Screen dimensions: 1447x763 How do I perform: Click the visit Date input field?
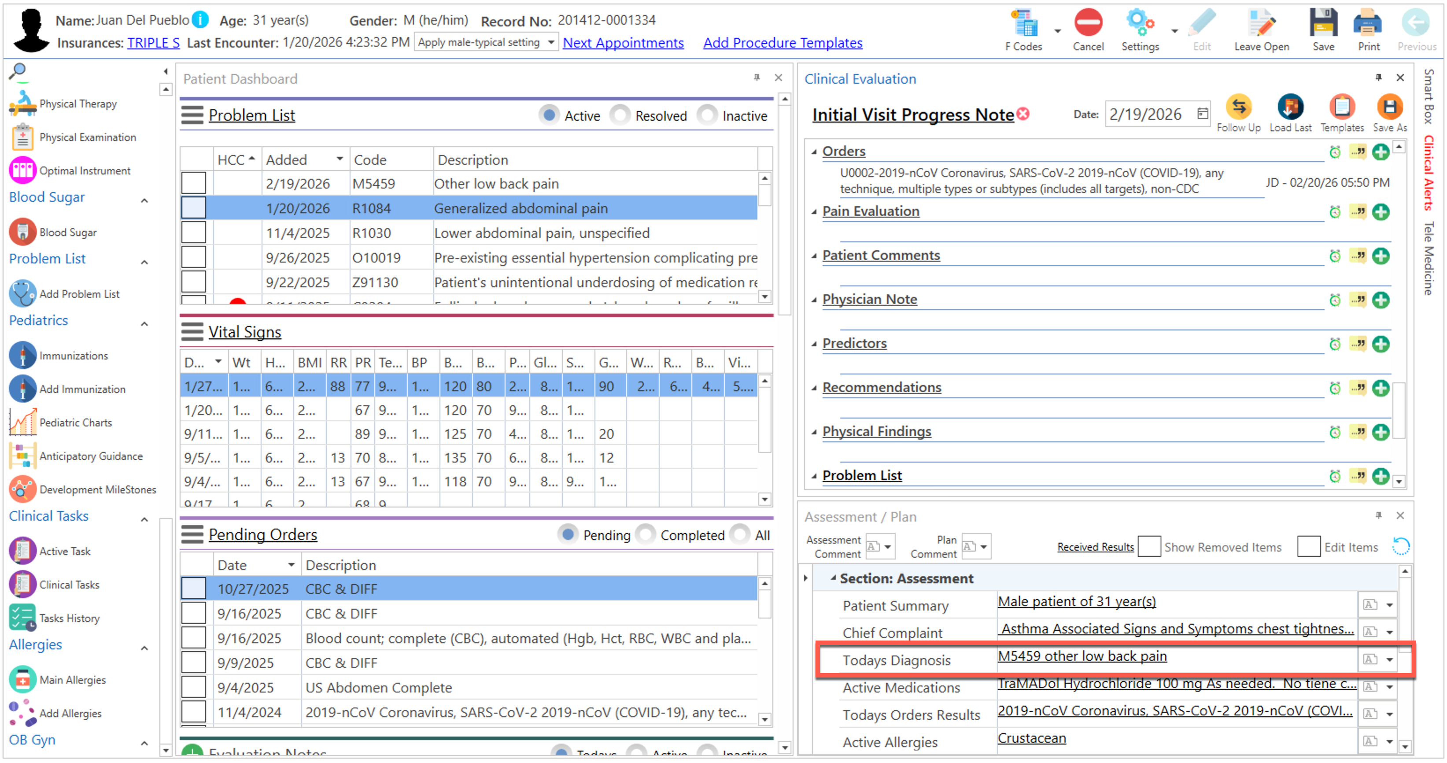(1149, 115)
